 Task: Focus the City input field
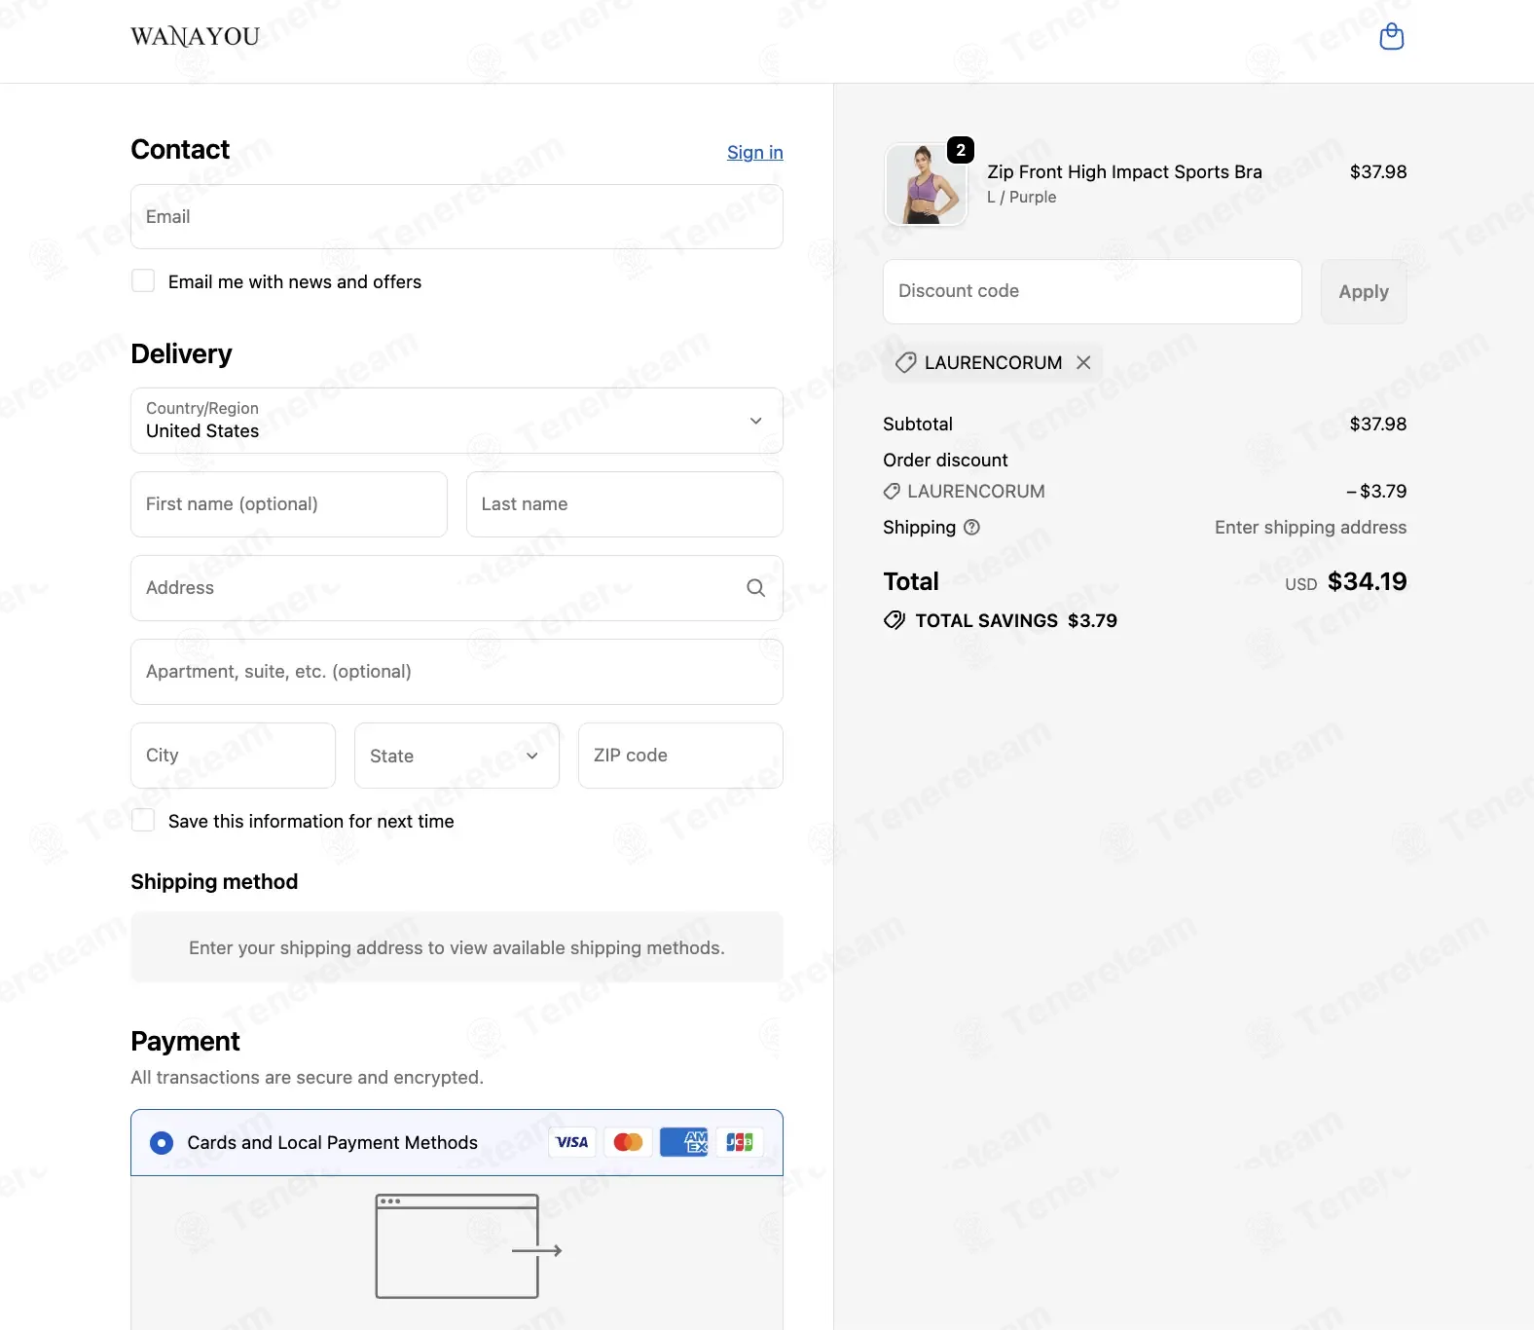(x=234, y=756)
